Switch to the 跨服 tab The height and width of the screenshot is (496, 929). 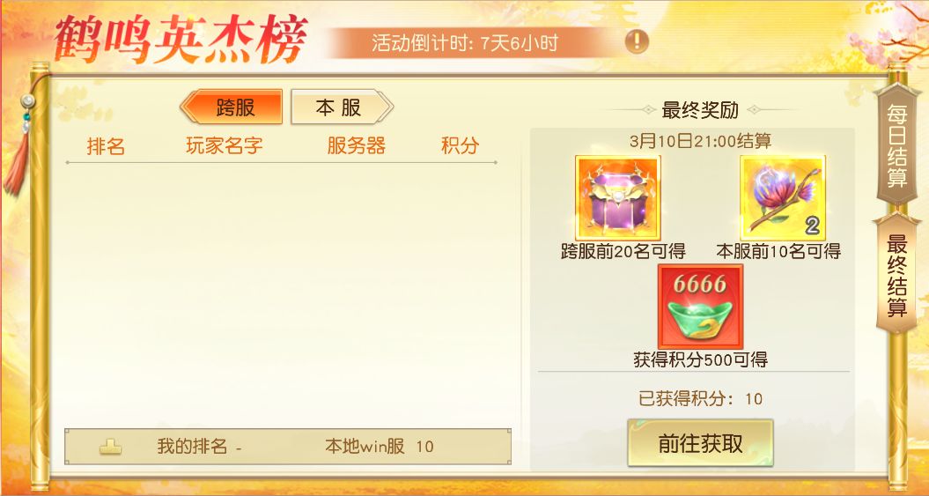231,107
